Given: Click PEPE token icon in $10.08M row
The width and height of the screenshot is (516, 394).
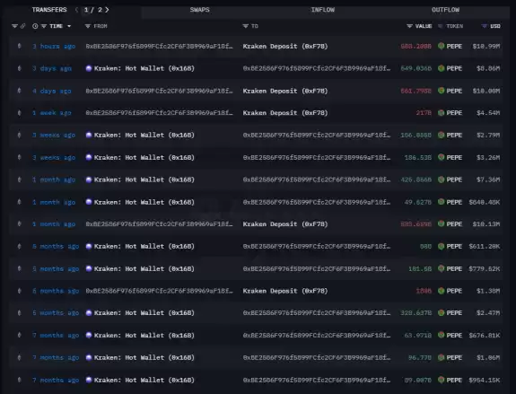Looking at the screenshot, I should coord(442,91).
